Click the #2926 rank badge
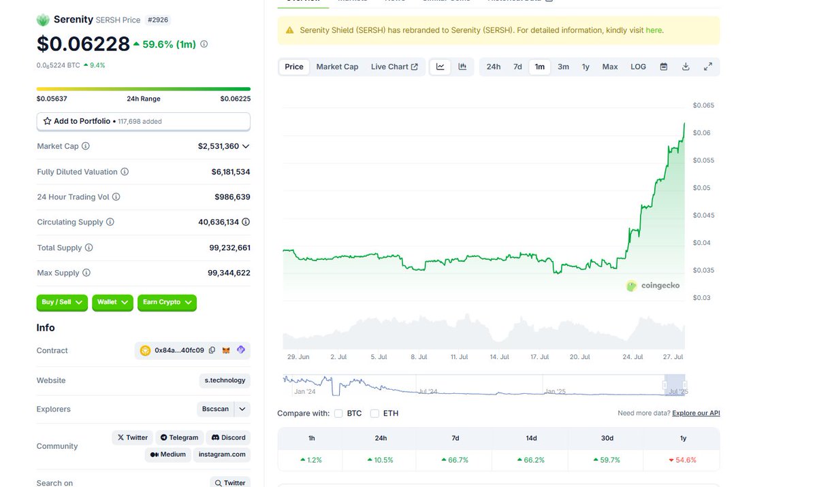The image size is (817, 487). coord(157,20)
